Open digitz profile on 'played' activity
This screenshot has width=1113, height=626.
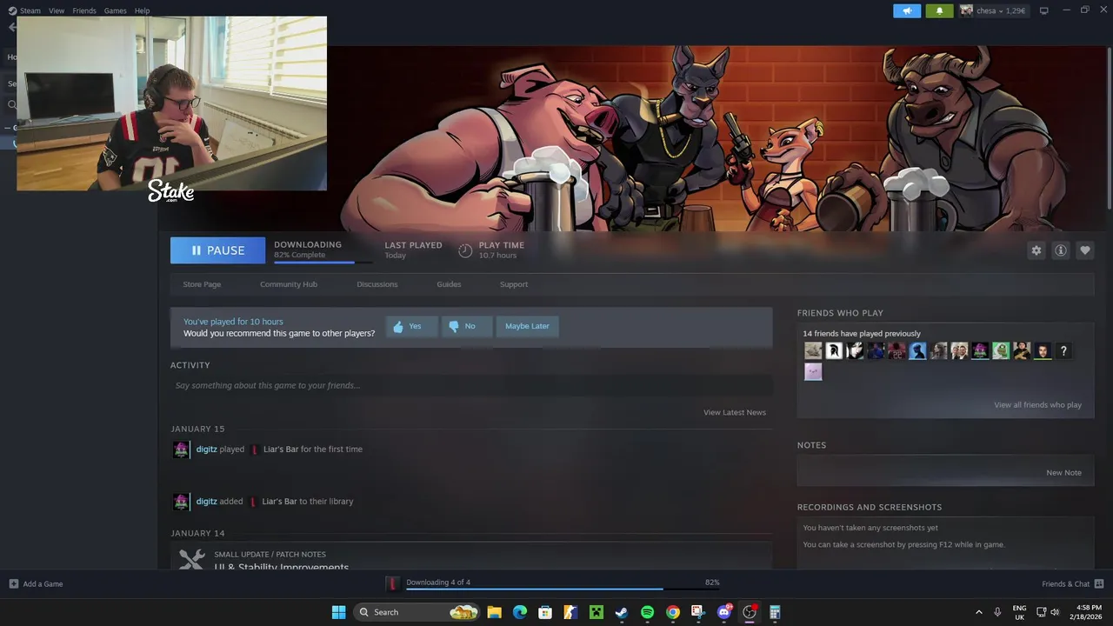[x=206, y=450]
